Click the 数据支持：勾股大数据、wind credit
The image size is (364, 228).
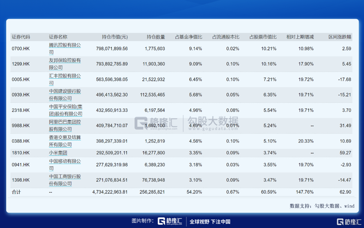322,206
